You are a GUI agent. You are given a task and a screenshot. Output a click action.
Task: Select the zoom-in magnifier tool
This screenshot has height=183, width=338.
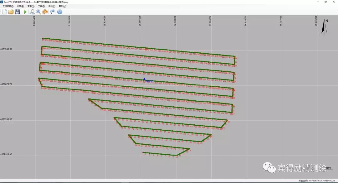coord(38,12)
